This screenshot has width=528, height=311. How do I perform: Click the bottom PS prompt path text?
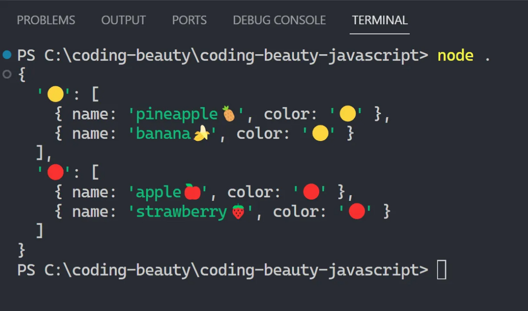[222, 270]
